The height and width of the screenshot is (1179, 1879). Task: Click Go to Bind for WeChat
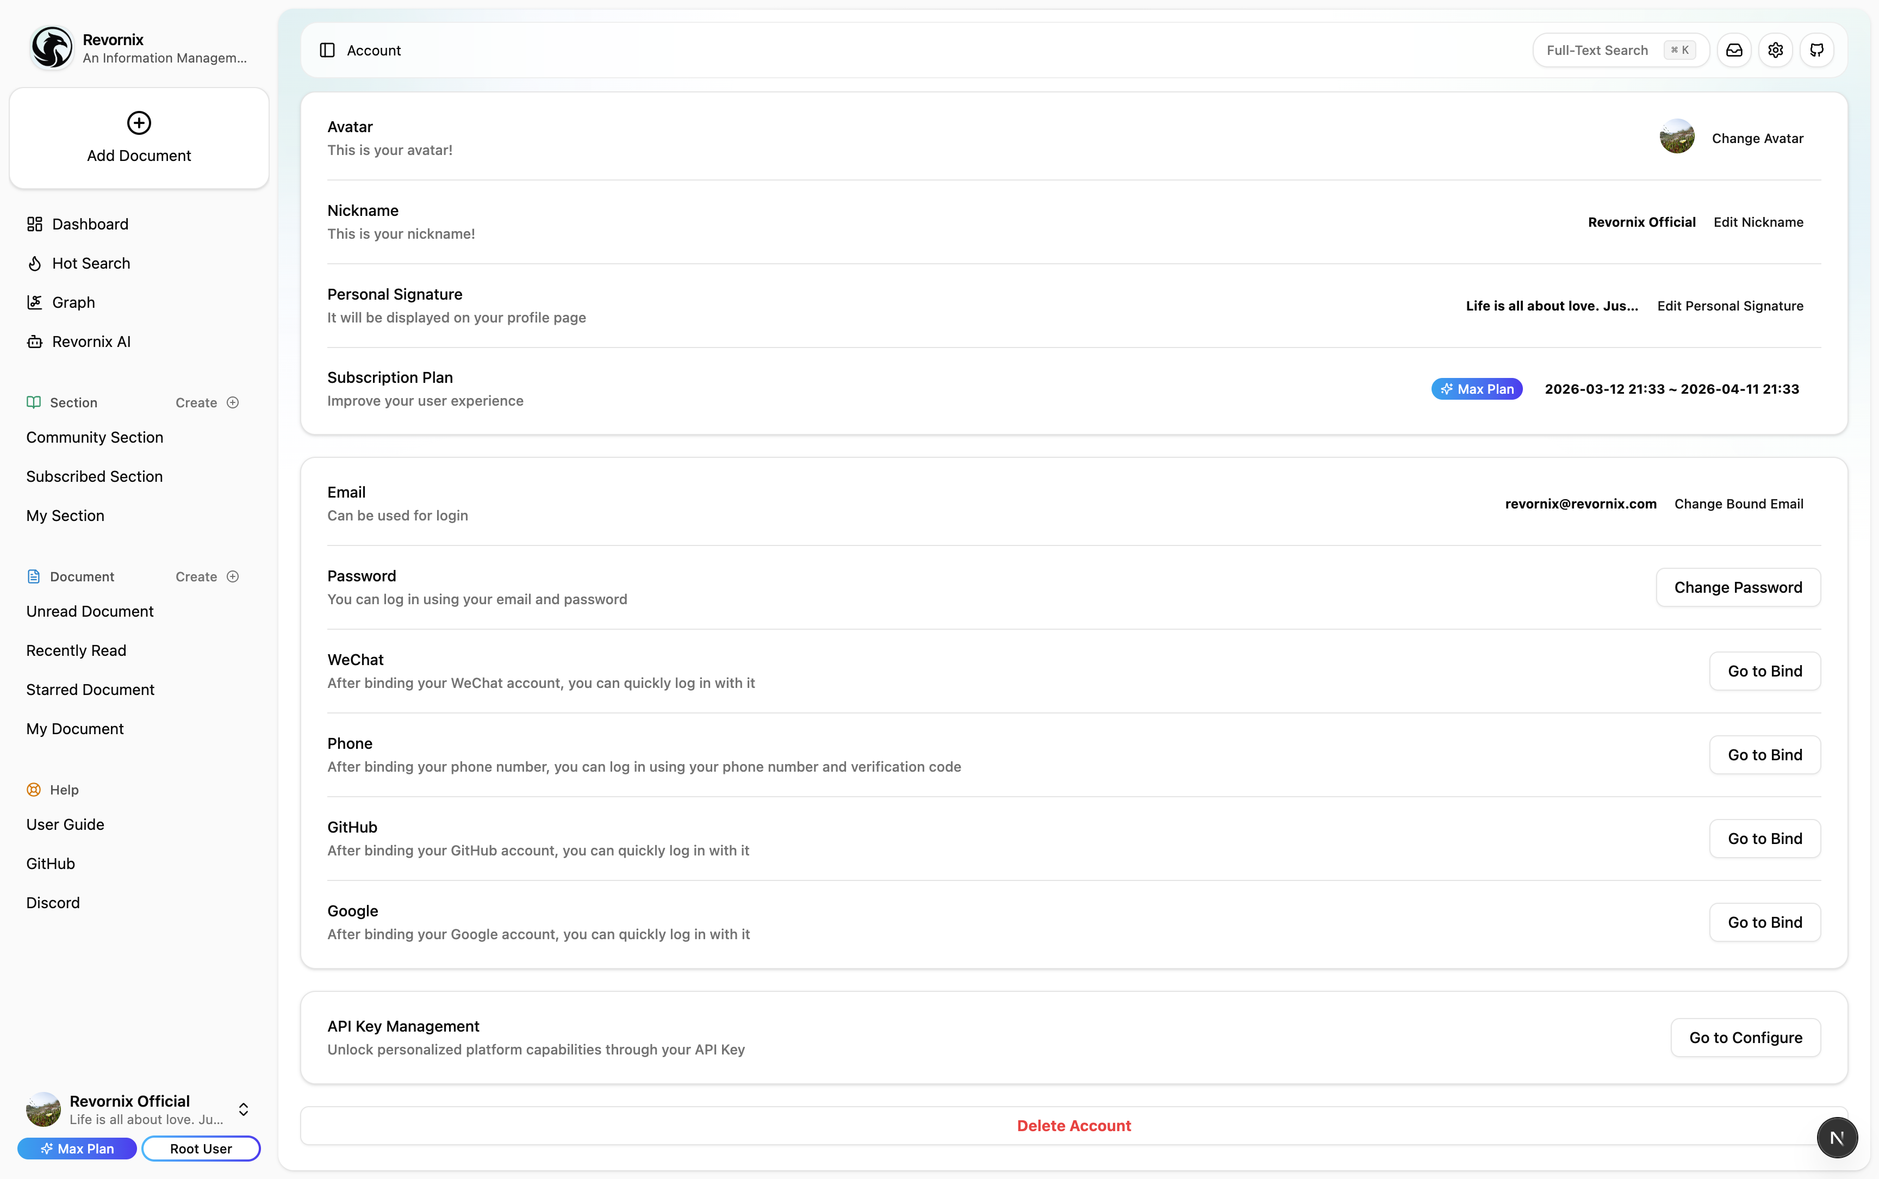pyautogui.click(x=1764, y=671)
